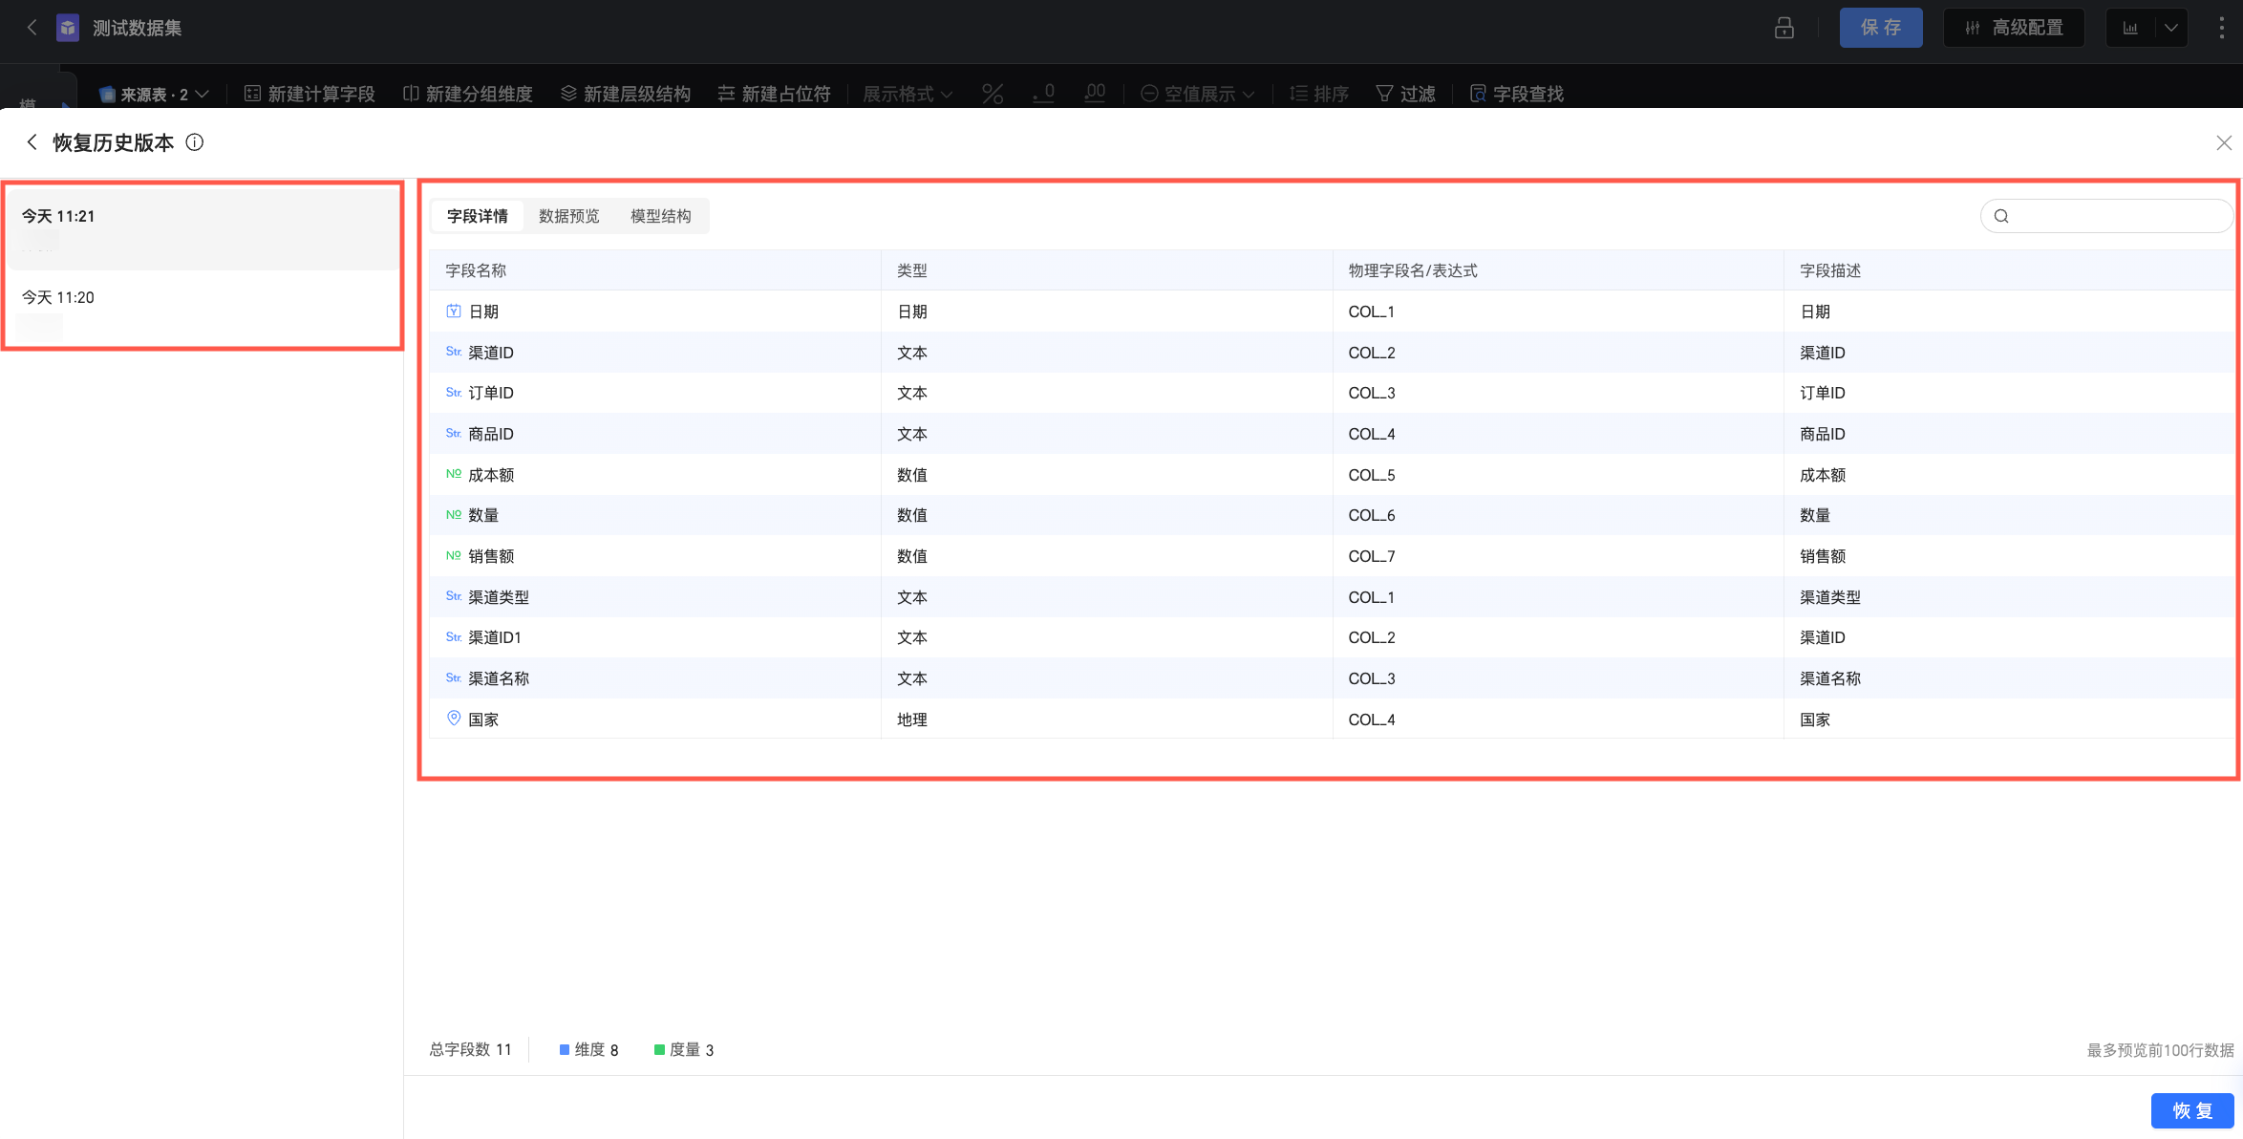Viewport: 2243px width, 1139px height.
Task: Close the history version panel
Action: coord(2223,142)
